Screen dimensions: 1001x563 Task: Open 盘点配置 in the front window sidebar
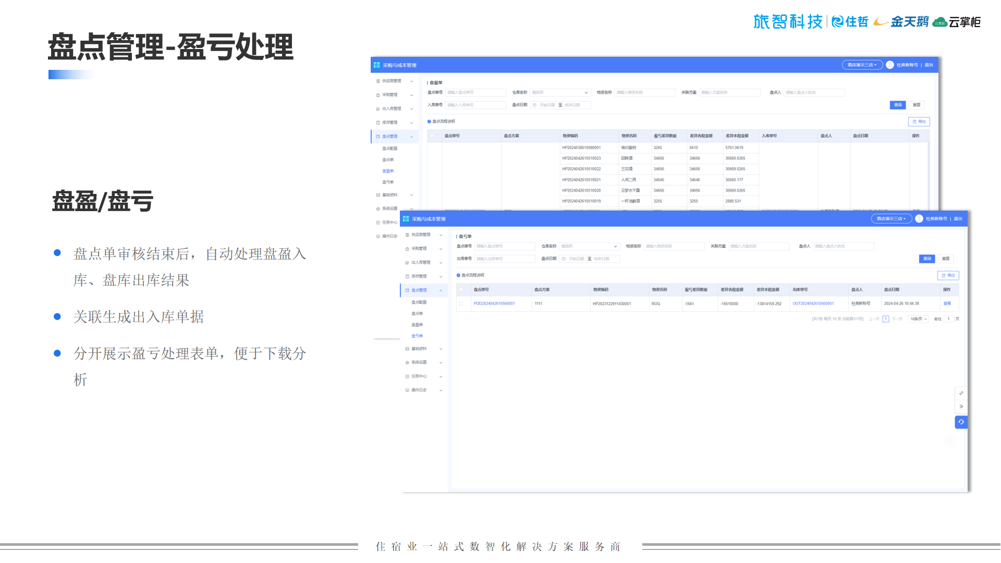click(x=419, y=302)
